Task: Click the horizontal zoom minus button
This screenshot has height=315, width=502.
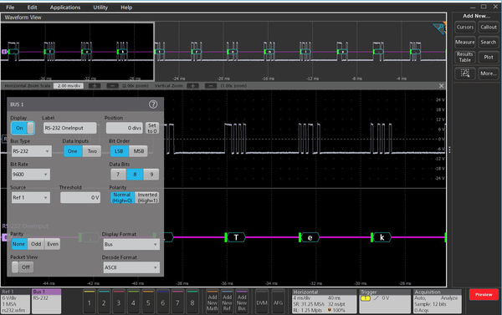Action: click(112, 86)
